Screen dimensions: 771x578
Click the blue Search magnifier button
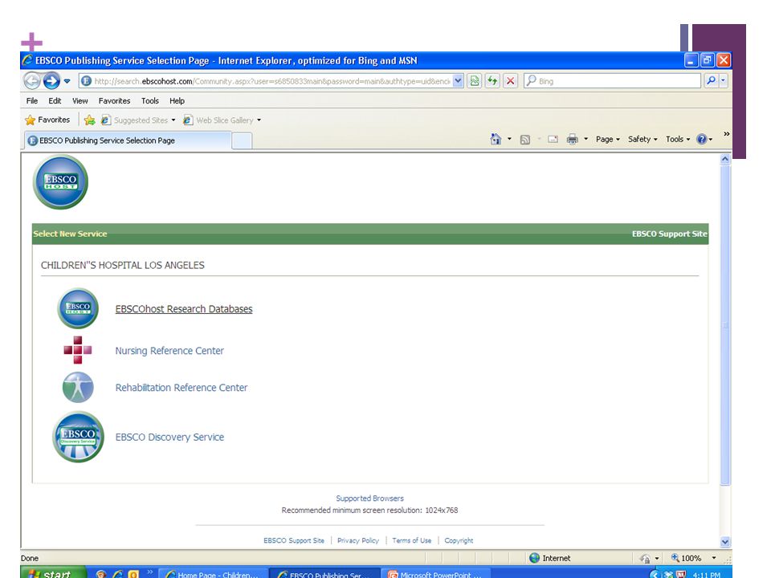(711, 80)
